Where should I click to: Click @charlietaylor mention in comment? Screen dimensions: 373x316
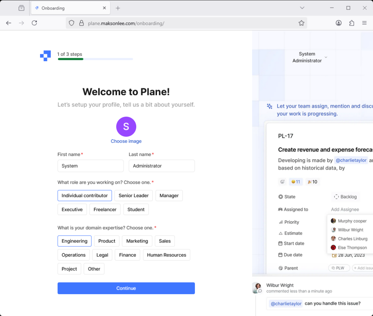(x=286, y=304)
